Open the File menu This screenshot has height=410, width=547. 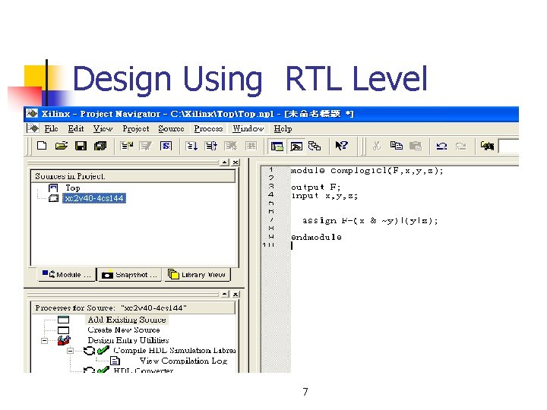(52, 128)
